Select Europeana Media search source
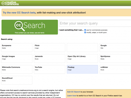Viewport: 131px width, 98px height. 17,48
